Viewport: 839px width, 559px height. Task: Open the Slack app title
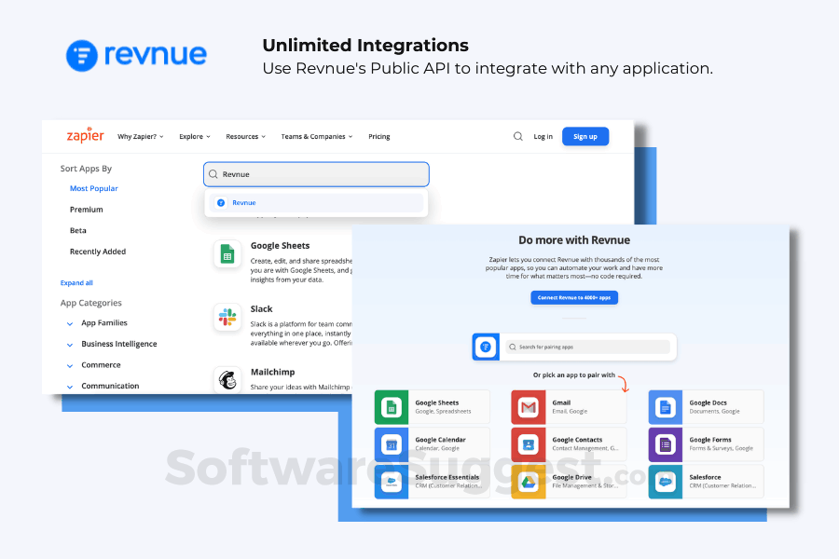[261, 308]
